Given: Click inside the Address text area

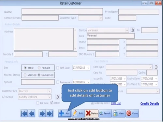Looking at the screenshot, I should coord(44,39).
